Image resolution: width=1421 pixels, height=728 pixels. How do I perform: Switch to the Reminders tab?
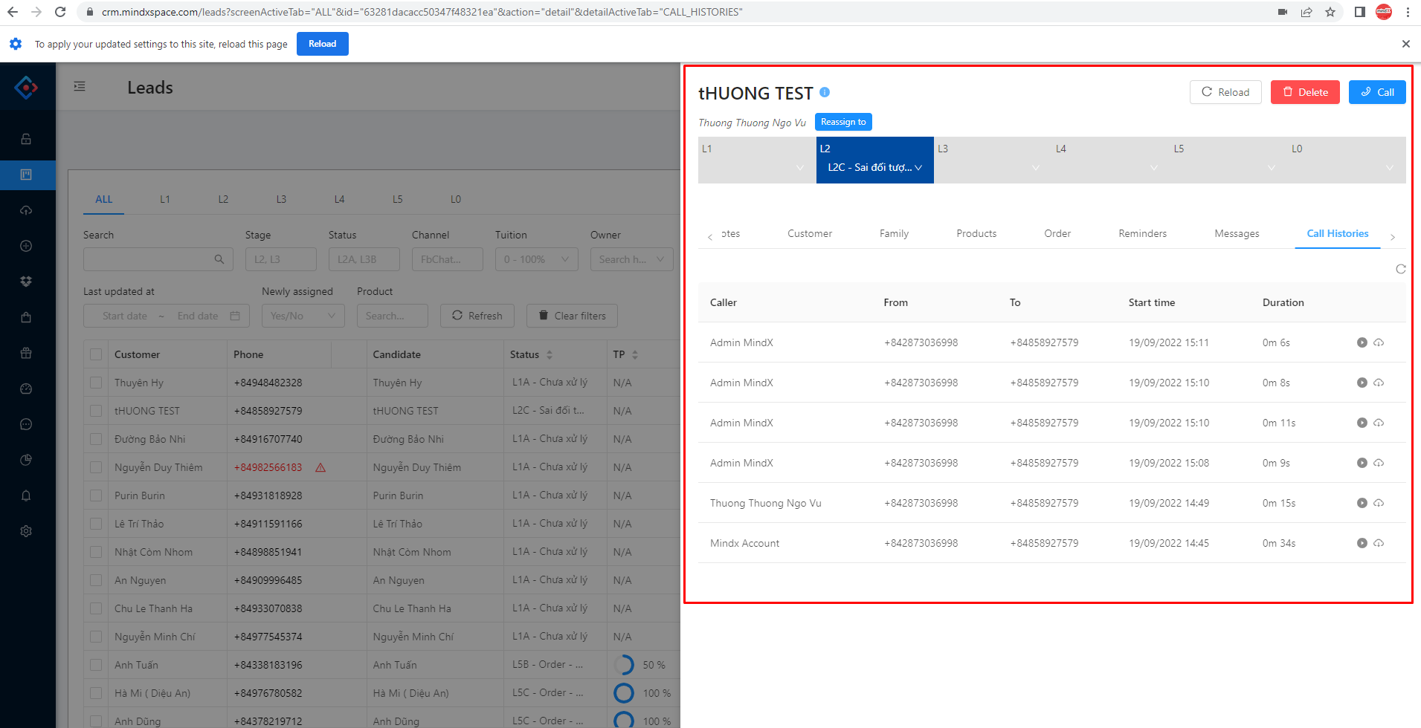[1142, 233]
